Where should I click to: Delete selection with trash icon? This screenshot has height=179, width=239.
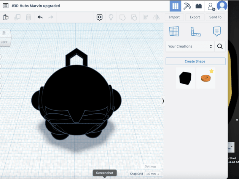pos(28,17)
